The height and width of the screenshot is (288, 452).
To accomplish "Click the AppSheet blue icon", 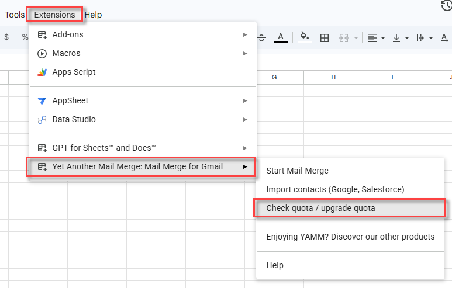I will pyautogui.click(x=42, y=101).
